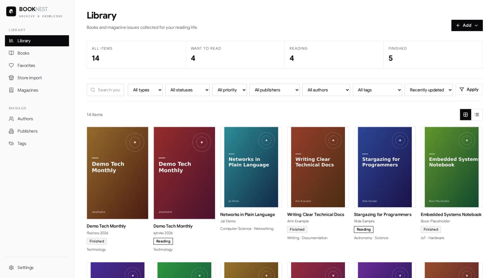Open the All statuses filter
Screen dimensions: 495x278
[x=187, y=90]
